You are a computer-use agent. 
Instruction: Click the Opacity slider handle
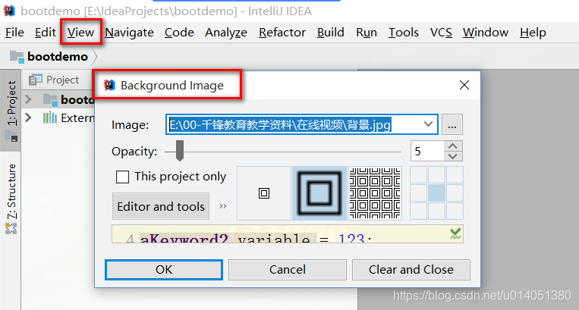179,150
